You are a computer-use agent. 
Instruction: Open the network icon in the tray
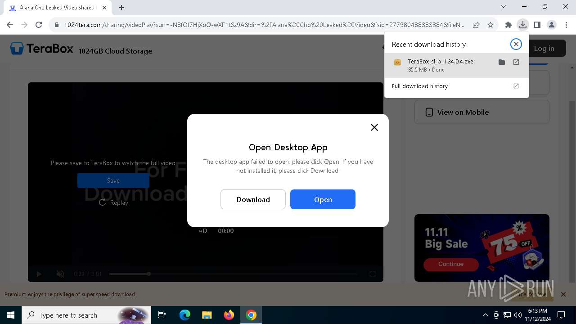point(507,315)
